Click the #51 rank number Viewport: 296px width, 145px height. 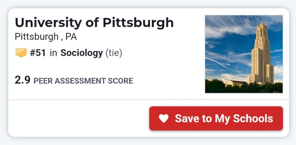[x=38, y=53]
